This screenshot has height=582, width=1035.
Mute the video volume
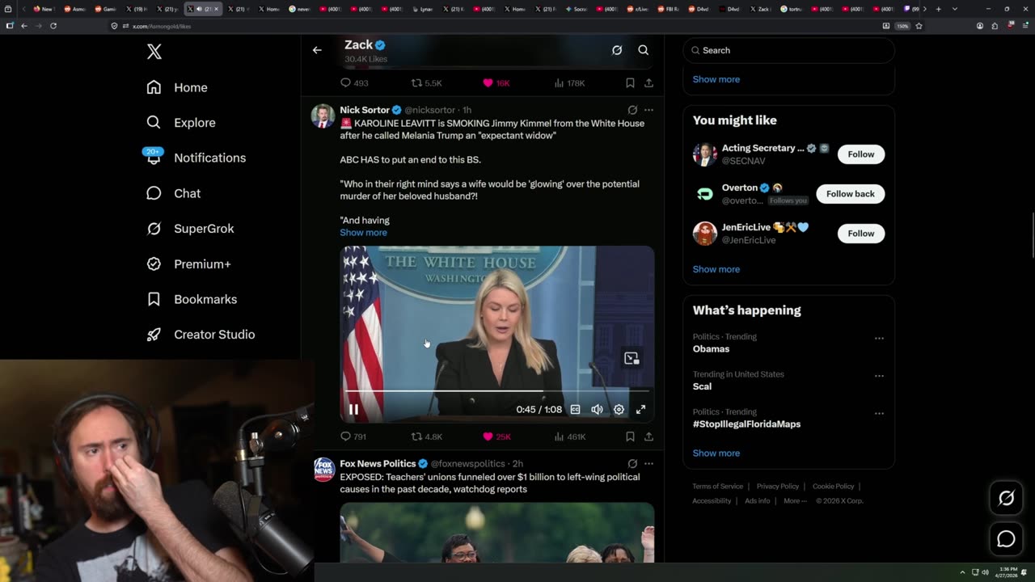click(597, 410)
